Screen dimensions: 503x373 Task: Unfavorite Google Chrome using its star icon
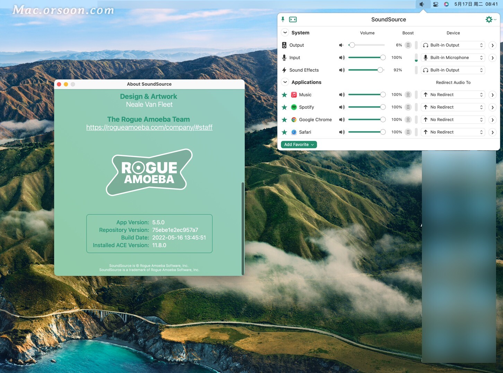284,120
